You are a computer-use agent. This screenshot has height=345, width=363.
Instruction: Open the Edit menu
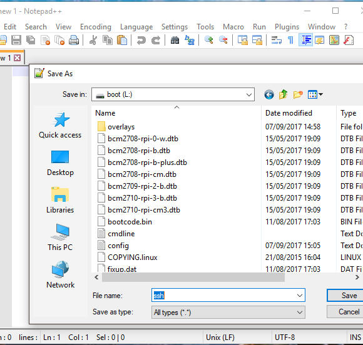pos(10,27)
